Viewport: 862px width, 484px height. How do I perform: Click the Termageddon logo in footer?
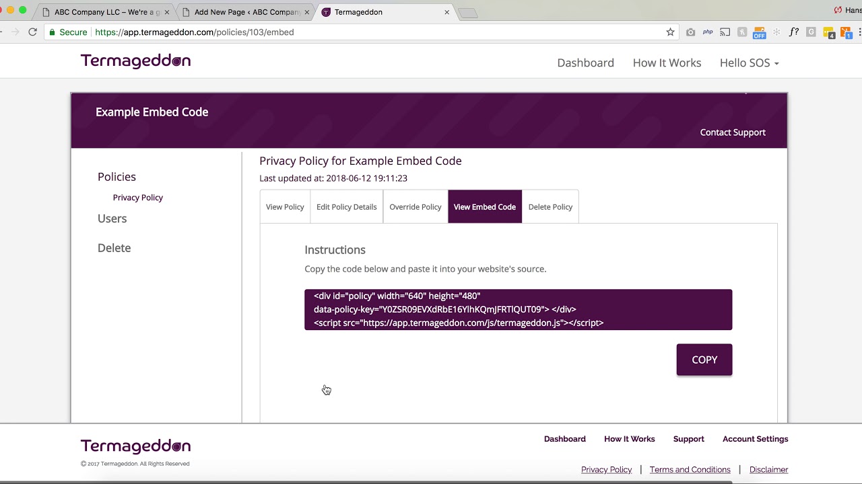click(x=135, y=446)
